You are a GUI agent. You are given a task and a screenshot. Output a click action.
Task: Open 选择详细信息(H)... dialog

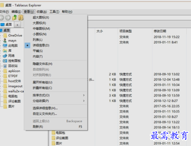(x=56, y=108)
